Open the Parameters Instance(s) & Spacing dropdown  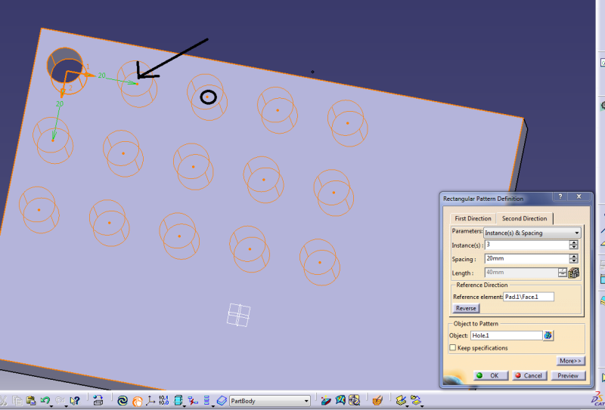tap(532, 233)
